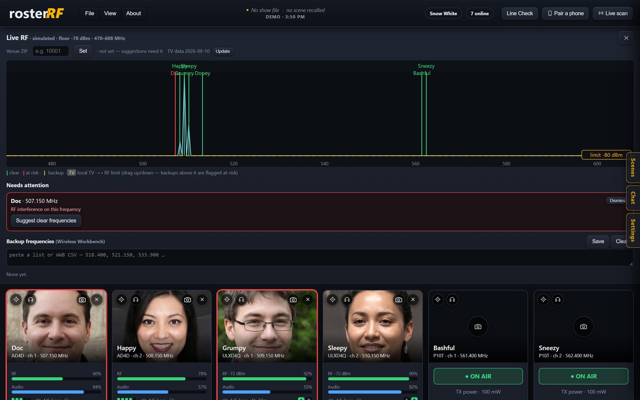
Task: Click the "Needs attention" heading
Action: pyautogui.click(x=28, y=185)
